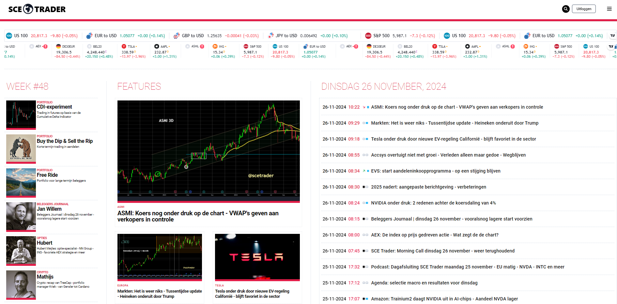Open the CDI-experiment title link
This screenshot has height=304, width=617.
coord(54,107)
